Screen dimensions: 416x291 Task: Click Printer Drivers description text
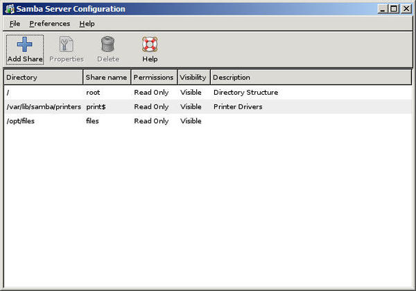point(238,106)
